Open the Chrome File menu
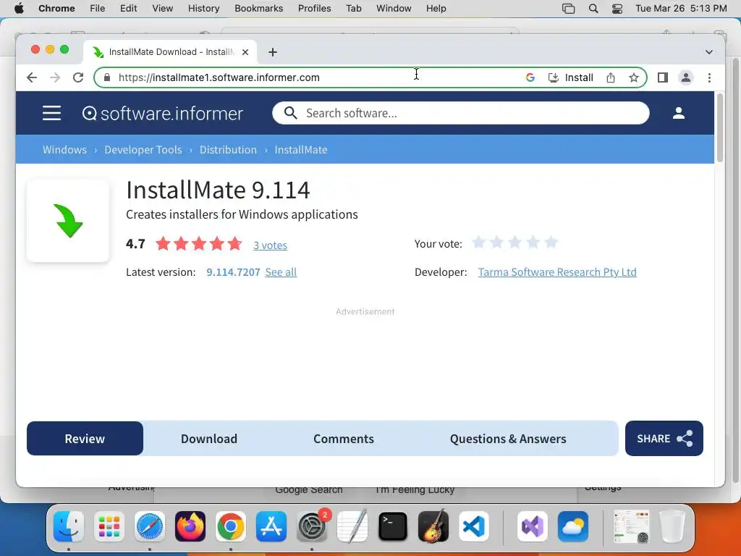This screenshot has height=556, width=741. click(98, 9)
